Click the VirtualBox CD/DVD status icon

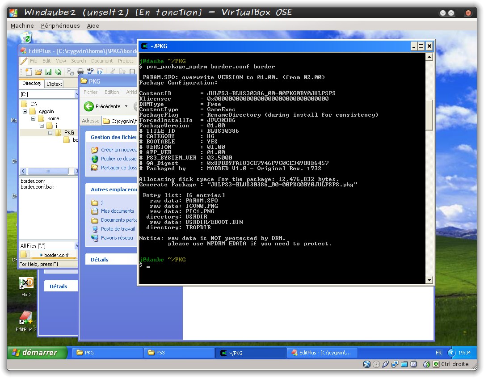tap(376, 364)
